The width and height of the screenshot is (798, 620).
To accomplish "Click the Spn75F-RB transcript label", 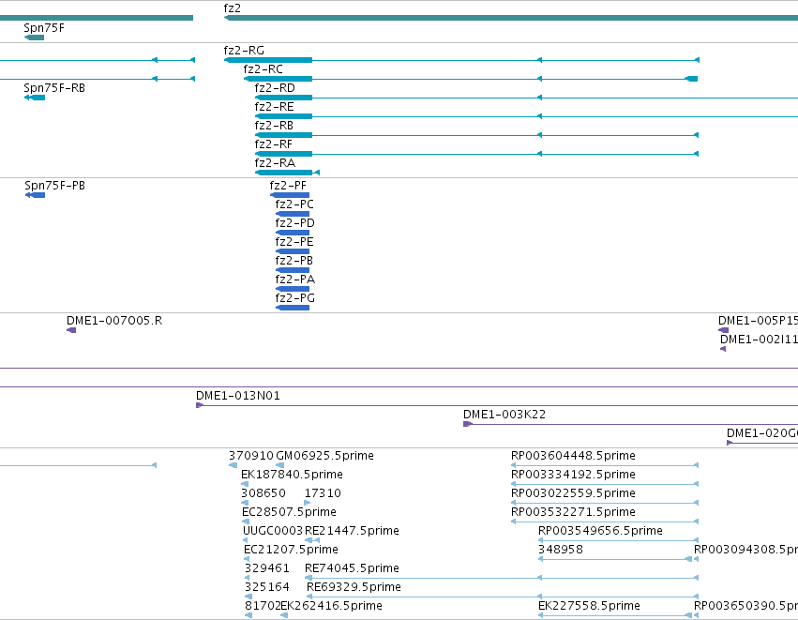I will pyautogui.click(x=54, y=88).
